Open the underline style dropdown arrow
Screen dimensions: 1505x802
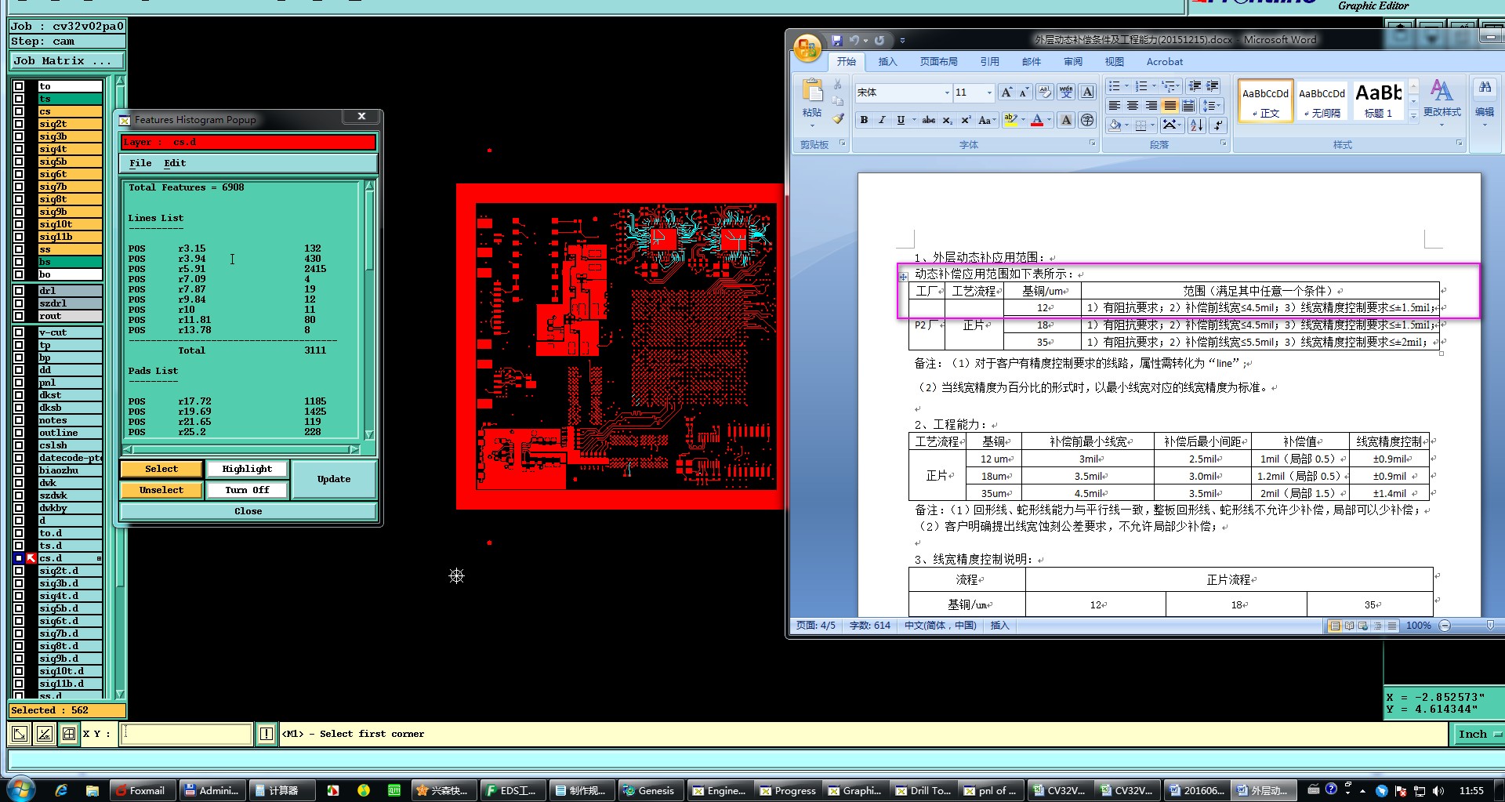914,120
